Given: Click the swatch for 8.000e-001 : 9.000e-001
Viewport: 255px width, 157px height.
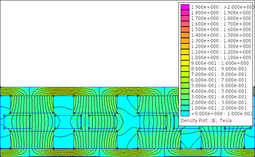Looking at the screenshot, I should click(x=185, y=69).
